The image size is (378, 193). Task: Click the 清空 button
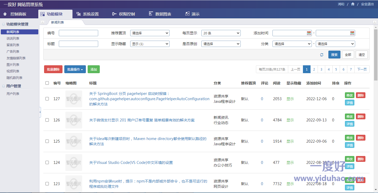coord(362,55)
